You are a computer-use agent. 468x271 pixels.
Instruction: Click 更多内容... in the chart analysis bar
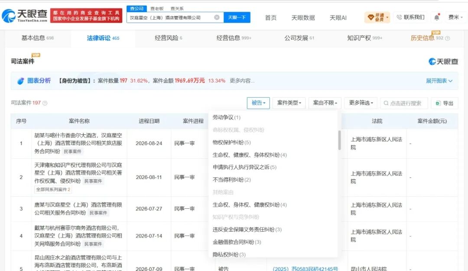tap(242, 81)
